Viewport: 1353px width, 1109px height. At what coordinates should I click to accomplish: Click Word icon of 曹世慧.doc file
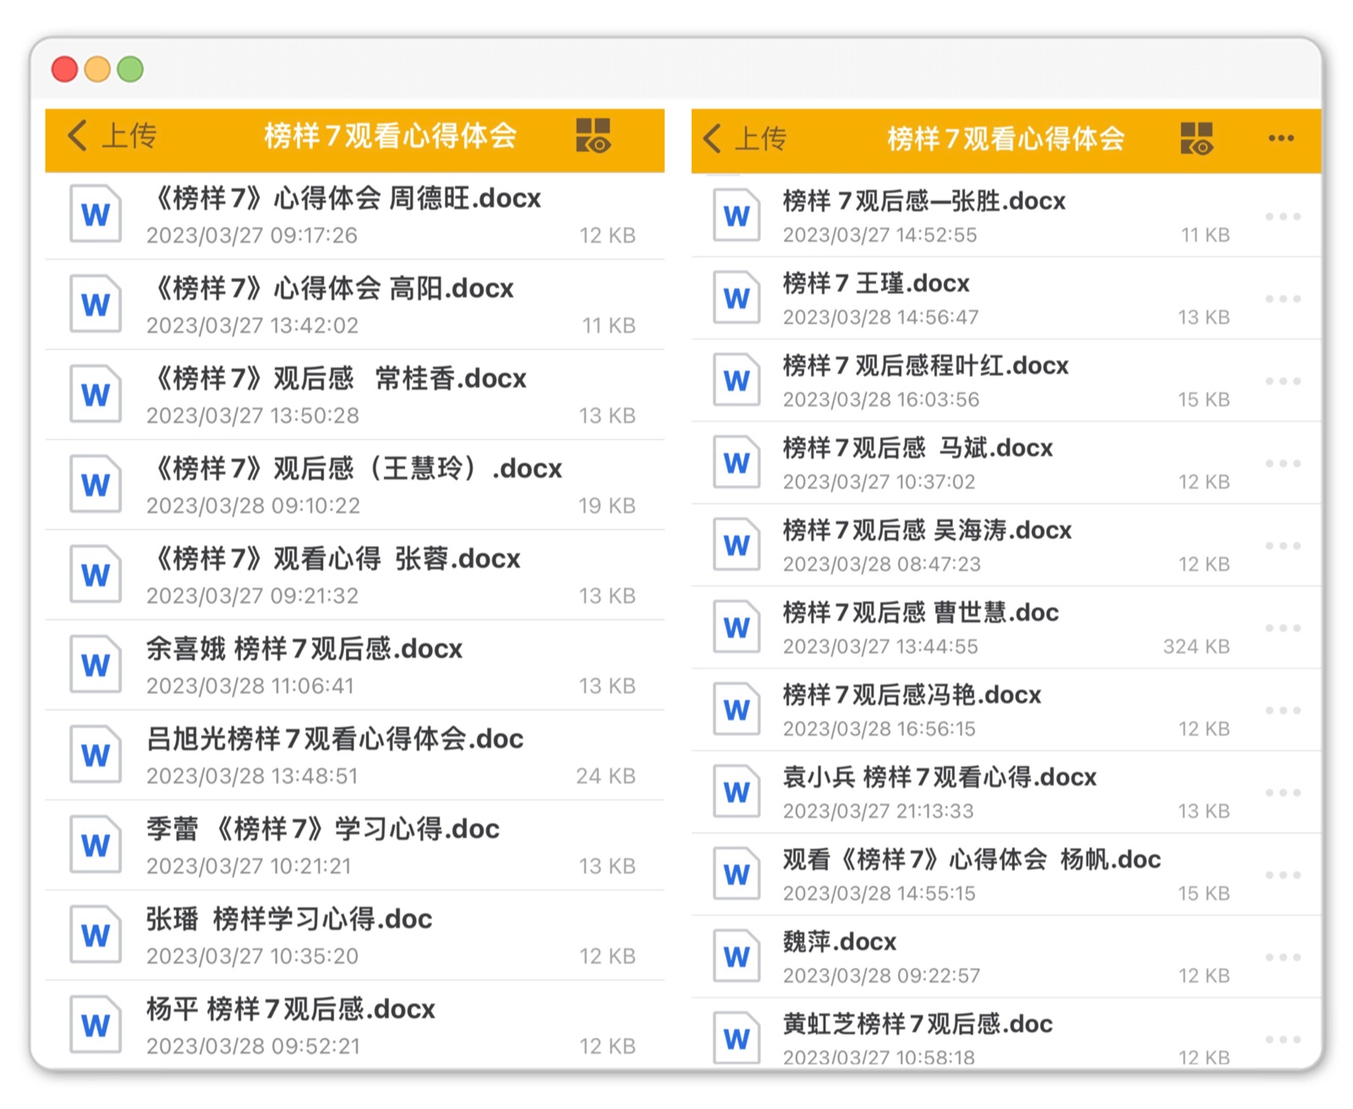[x=737, y=627]
